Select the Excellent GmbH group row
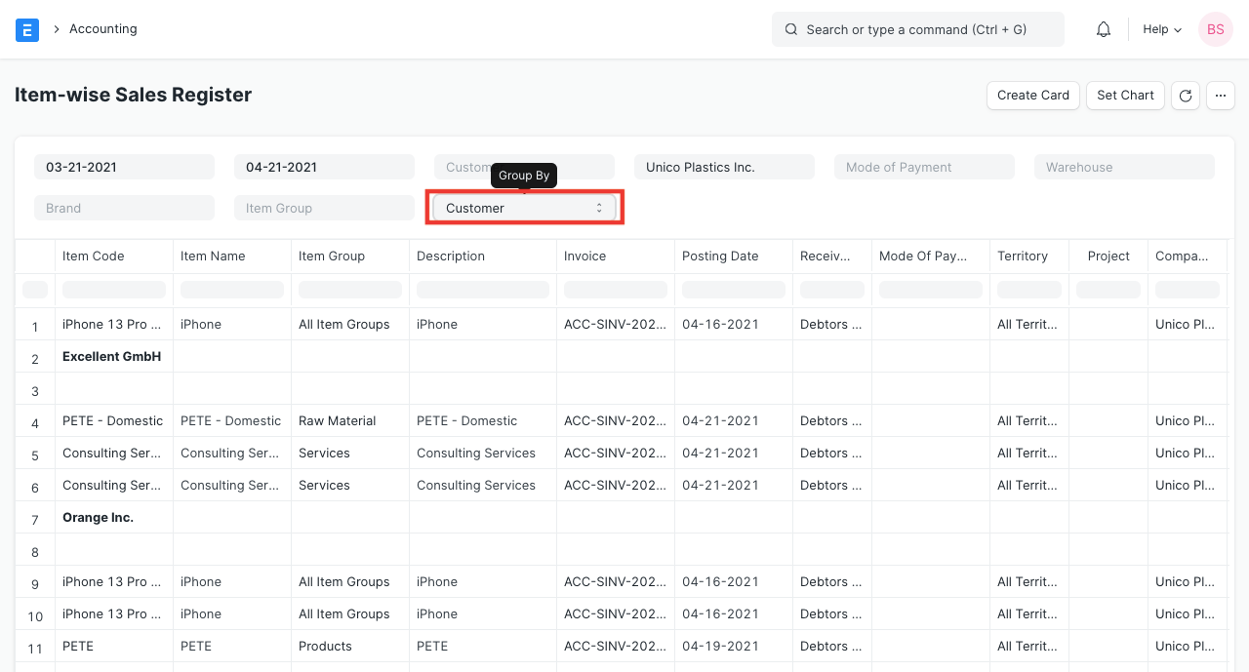Viewport: 1249px width, 672px height. tap(111, 356)
